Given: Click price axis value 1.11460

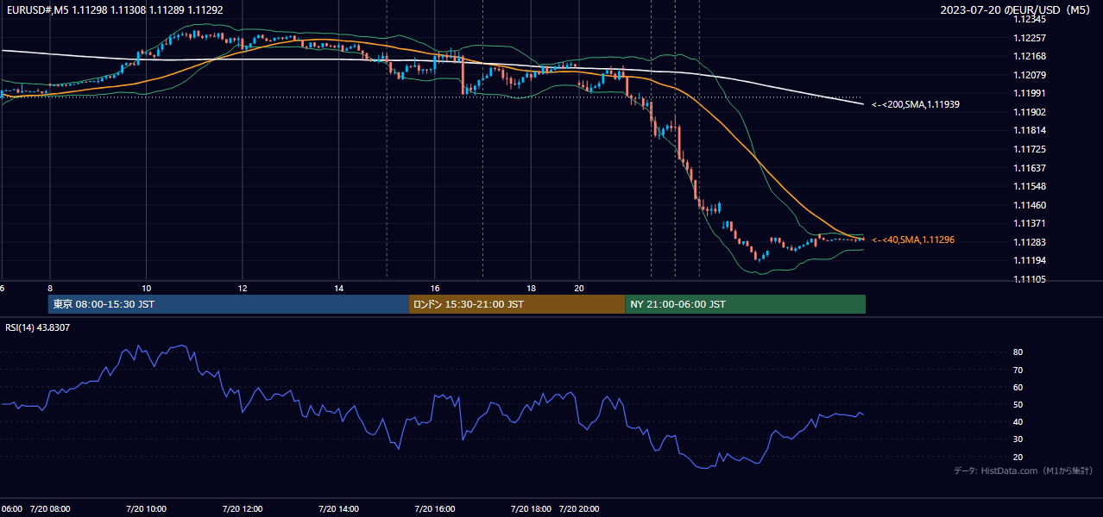Looking at the screenshot, I should point(1029,205).
